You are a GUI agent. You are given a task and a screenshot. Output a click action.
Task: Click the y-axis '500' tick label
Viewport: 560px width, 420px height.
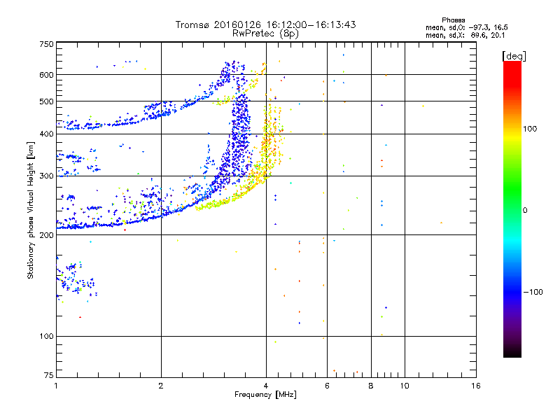click(x=46, y=101)
